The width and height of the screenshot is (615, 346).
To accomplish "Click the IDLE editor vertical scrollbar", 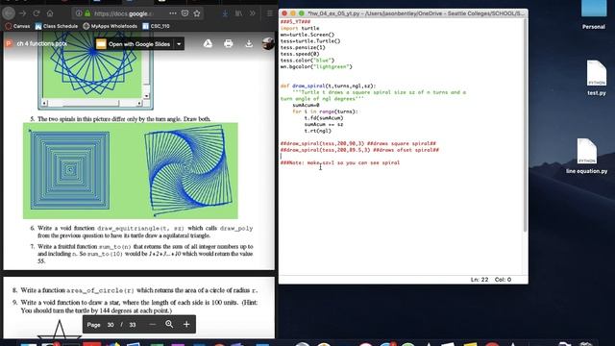I will click(525, 125).
